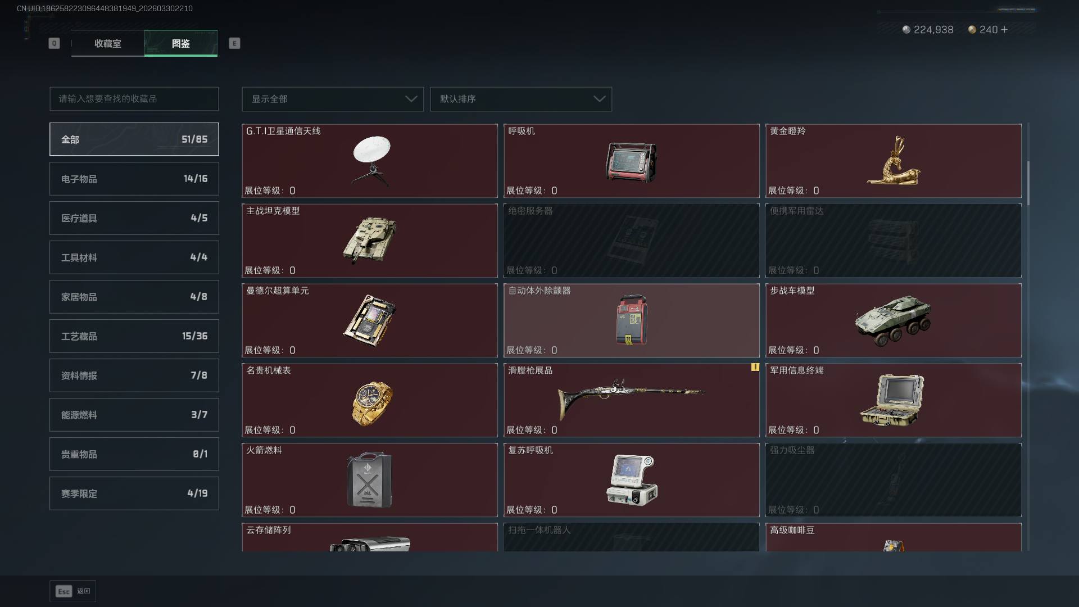Image resolution: width=1079 pixels, height=607 pixels.
Task: Open the flintlock rifle 滑膛枪展品 card
Action: coord(631,400)
